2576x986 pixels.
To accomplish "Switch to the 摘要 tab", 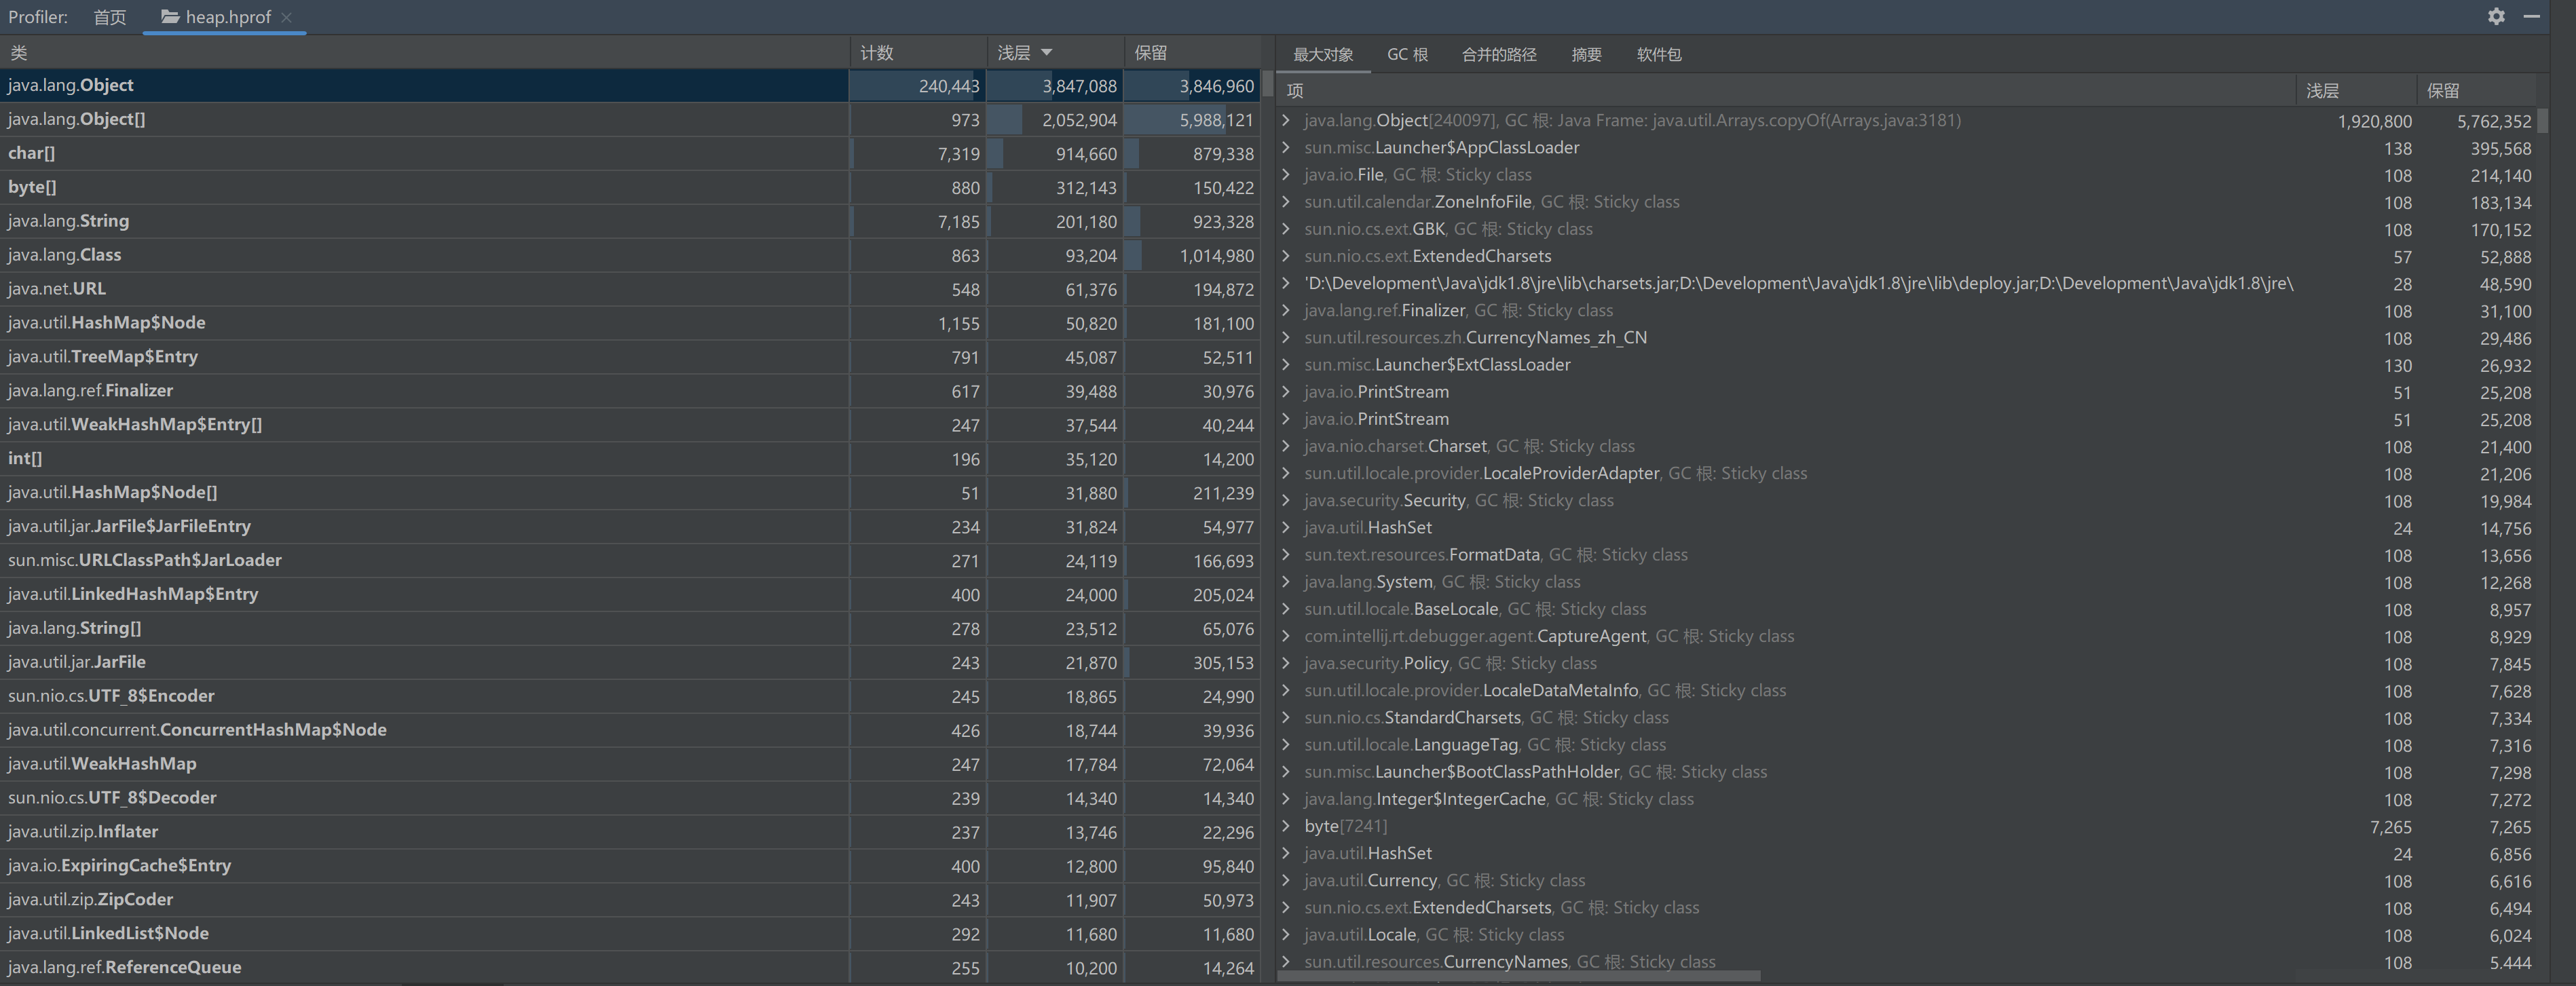I will (x=1586, y=55).
